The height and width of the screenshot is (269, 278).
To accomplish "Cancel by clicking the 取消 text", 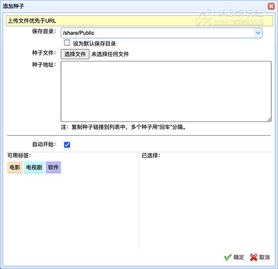I will pos(265,257).
